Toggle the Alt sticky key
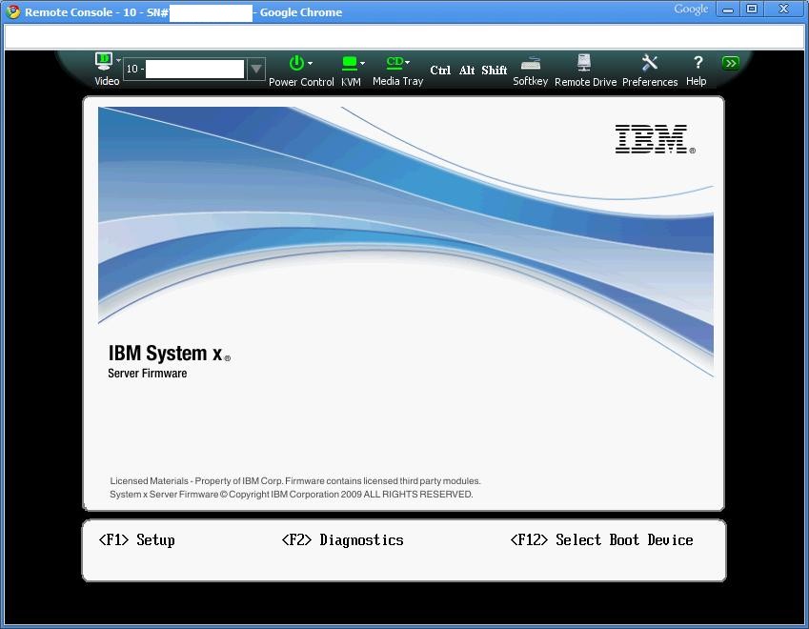Screen dimensions: 809x629 point(467,71)
